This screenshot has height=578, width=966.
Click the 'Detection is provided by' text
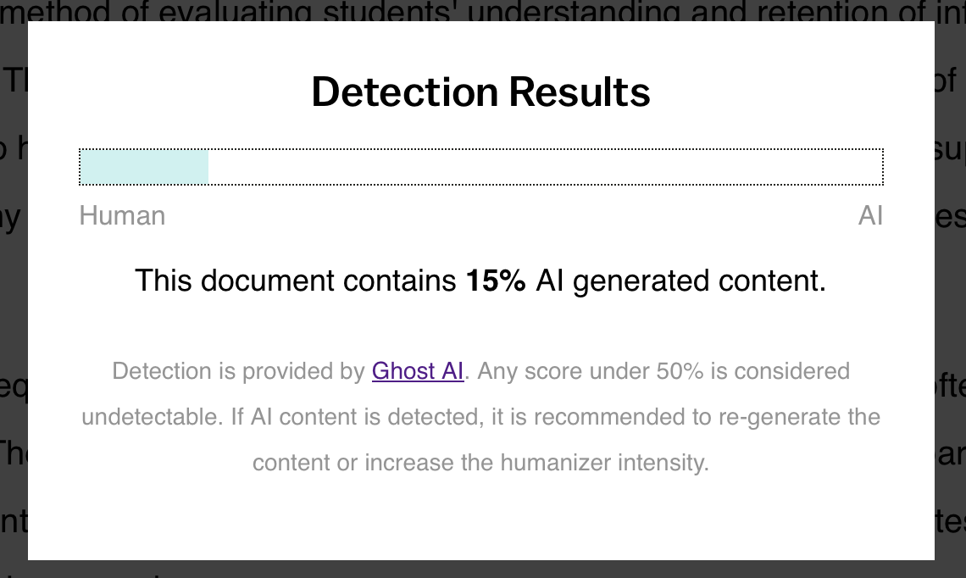tap(241, 371)
